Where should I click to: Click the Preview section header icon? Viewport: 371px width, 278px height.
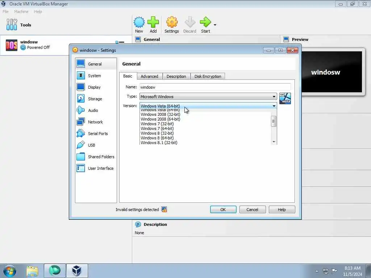click(286, 39)
